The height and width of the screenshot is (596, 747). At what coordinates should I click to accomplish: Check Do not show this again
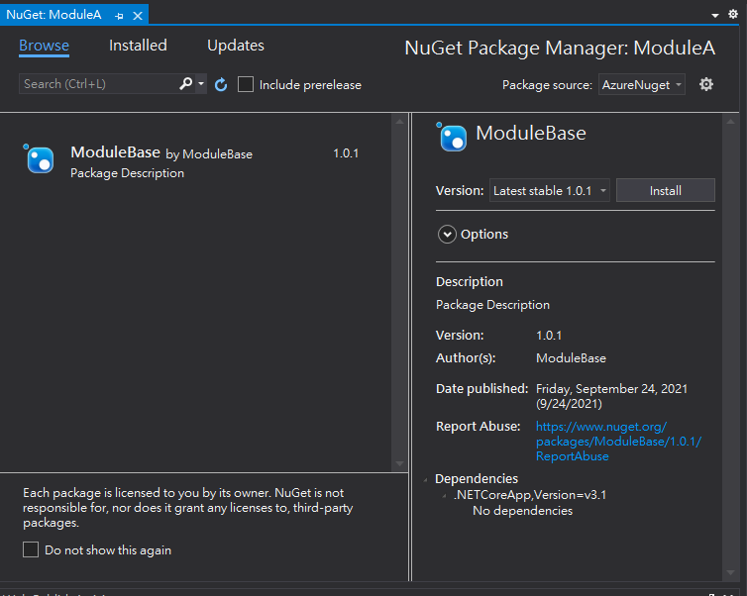tap(31, 549)
